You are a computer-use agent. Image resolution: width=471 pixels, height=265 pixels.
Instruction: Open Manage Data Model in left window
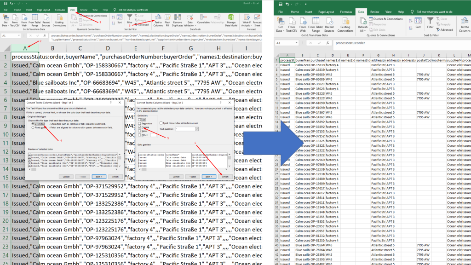pos(231,20)
